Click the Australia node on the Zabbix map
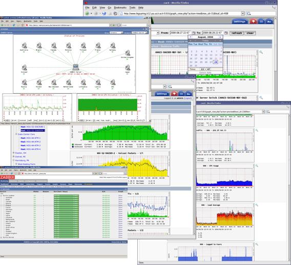Image resolution: width=291 pixels, height=265 pixels. pyautogui.click(x=24, y=46)
